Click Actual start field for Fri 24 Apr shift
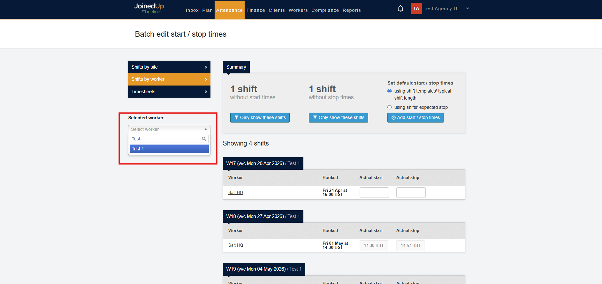This screenshot has width=602, height=284. tap(374, 192)
